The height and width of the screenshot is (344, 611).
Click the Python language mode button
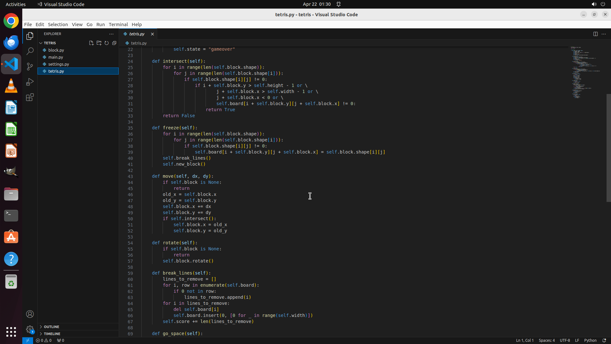click(590, 340)
